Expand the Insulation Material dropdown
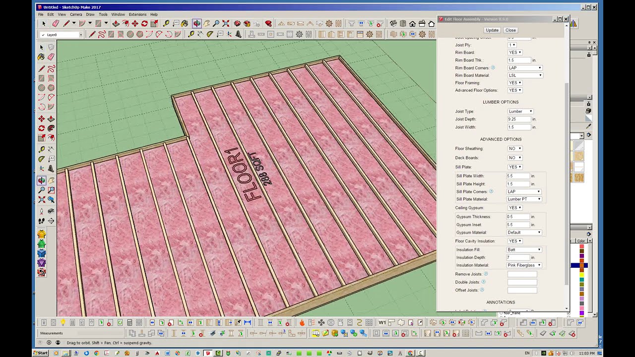Viewport: 635px width, 357px height. pyautogui.click(x=524, y=265)
